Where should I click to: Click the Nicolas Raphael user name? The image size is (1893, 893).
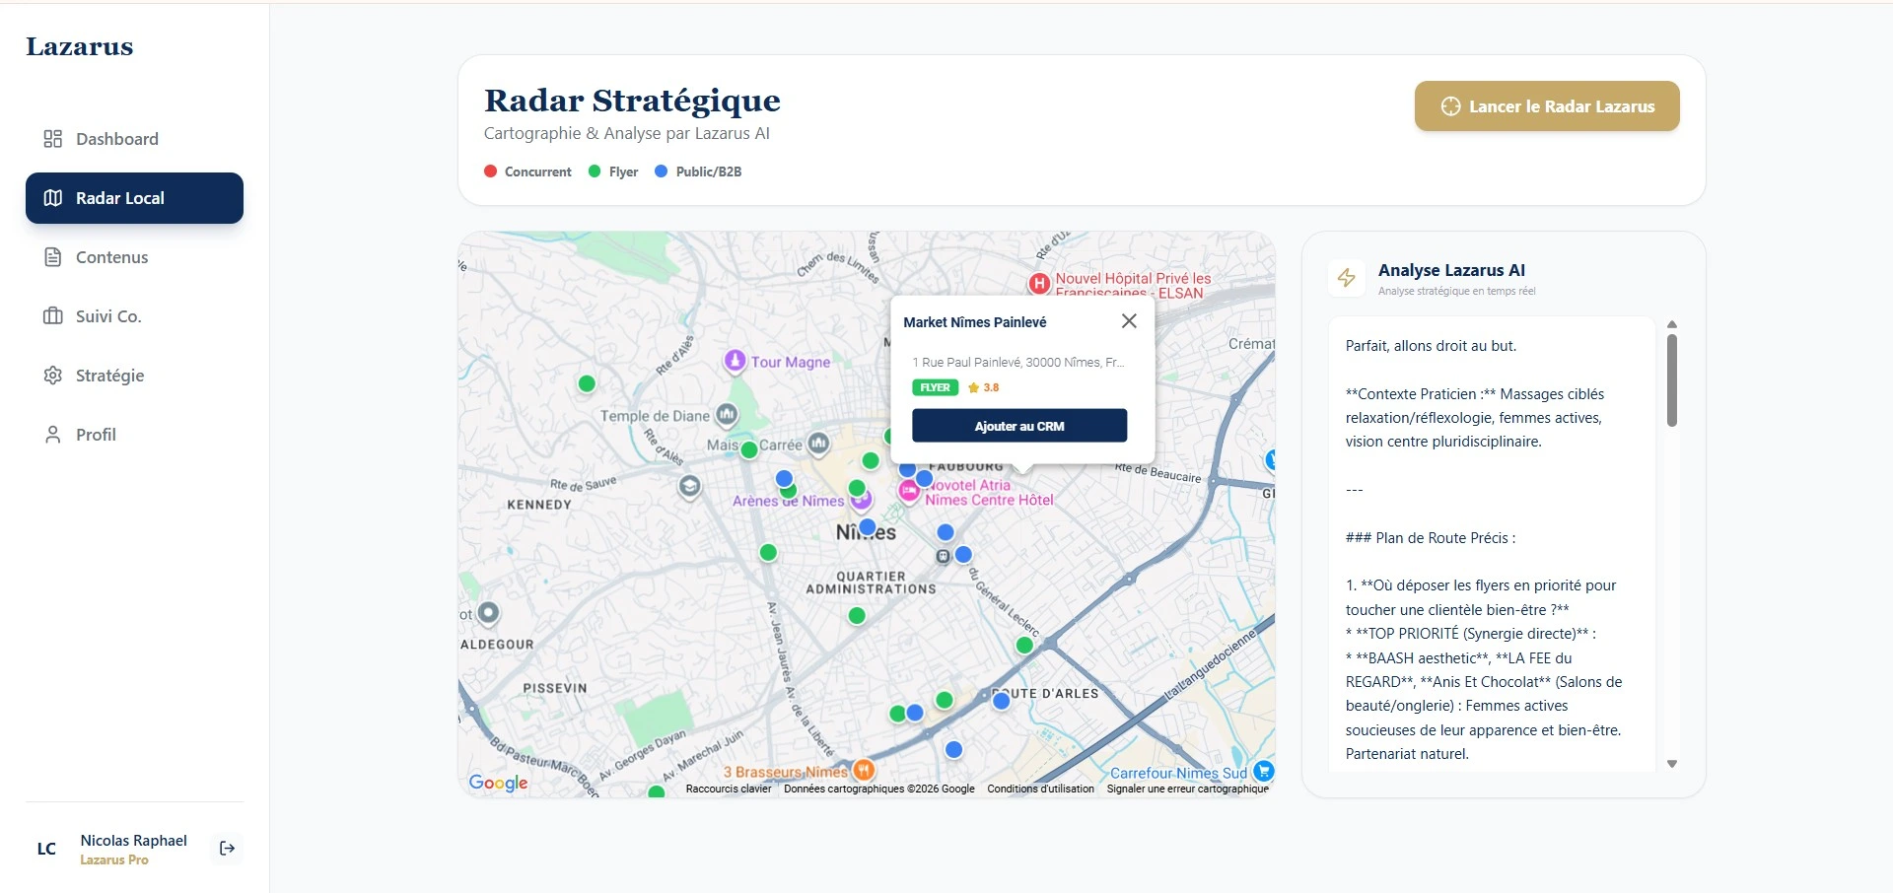click(x=133, y=841)
